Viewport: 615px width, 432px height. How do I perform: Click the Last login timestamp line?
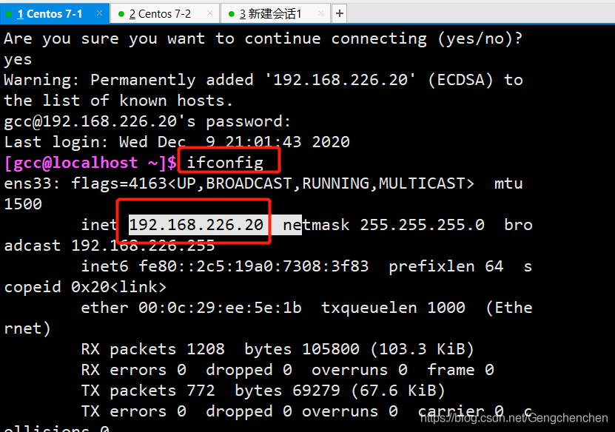coord(176,142)
